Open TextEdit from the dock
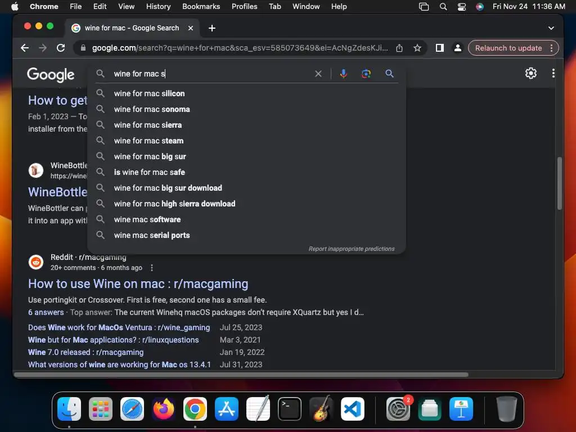The height and width of the screenshot is (432, 576). click(x=258, y=408)
